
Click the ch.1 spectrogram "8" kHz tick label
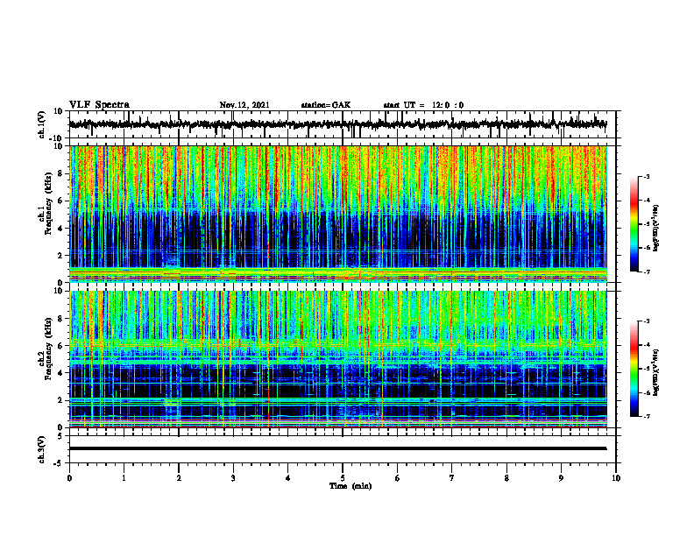point(60,173)
